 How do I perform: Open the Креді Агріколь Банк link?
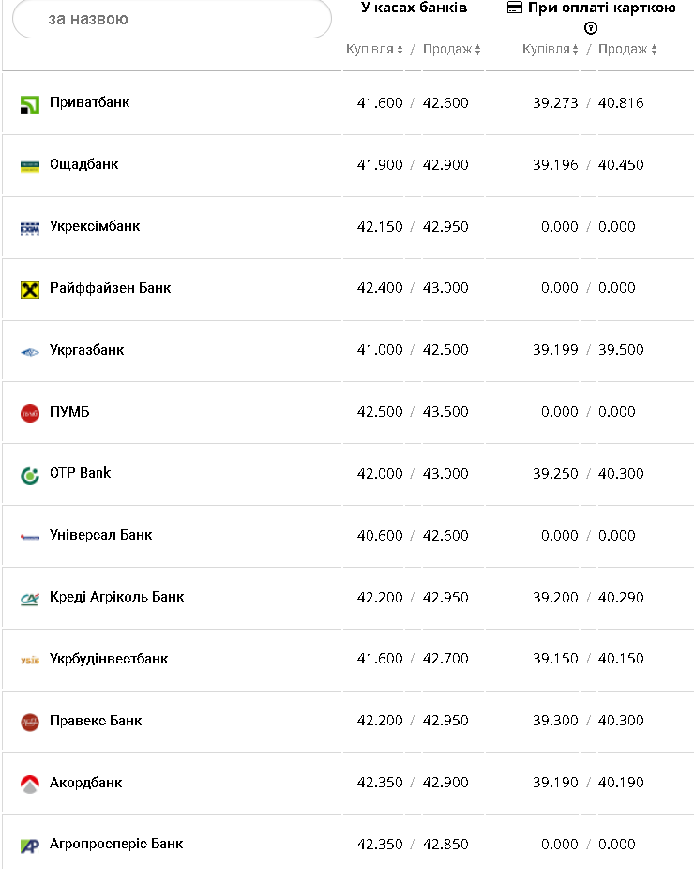point(117,597)
